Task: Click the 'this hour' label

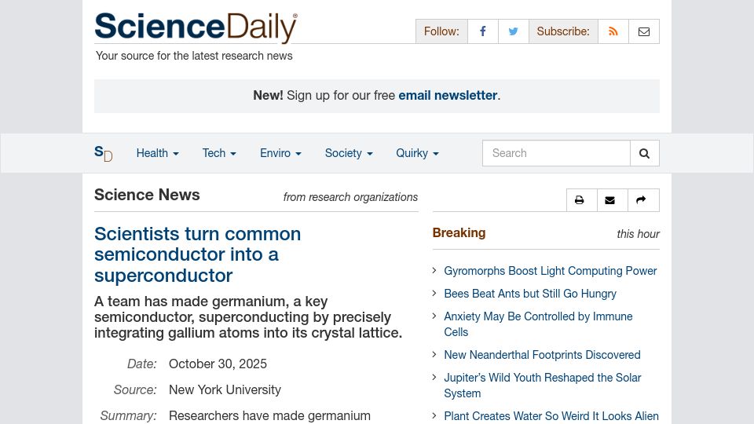Action: tap(638, 234)
